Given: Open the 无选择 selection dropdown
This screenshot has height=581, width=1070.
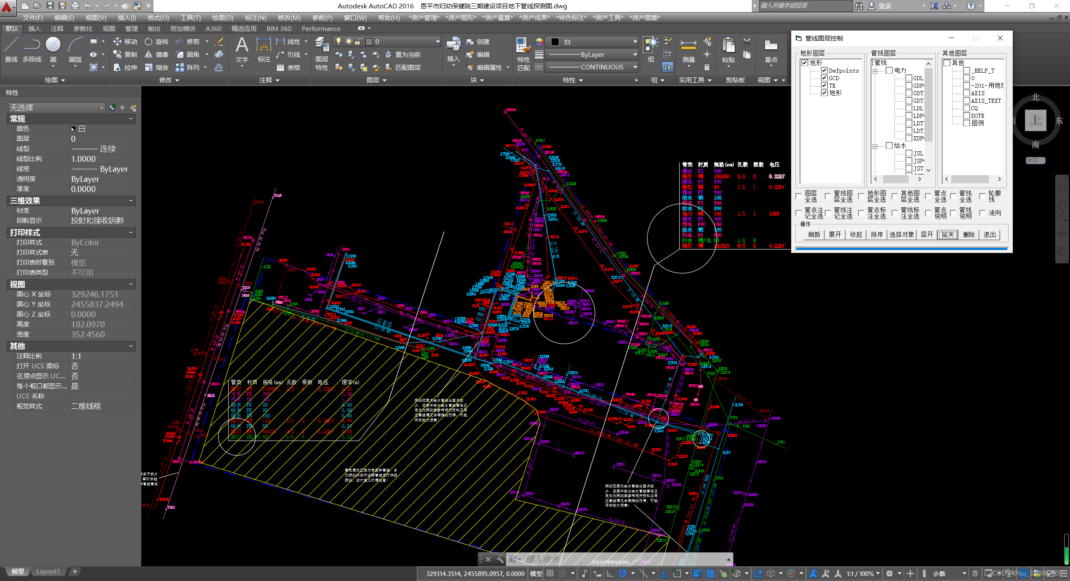Looking at the screenshot, I should (102, 108).
